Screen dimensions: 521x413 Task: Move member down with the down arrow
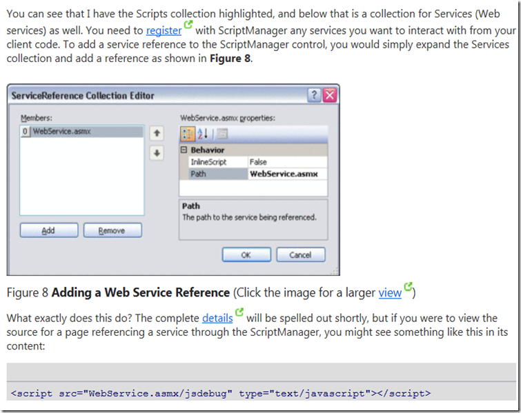coord(157,153)
